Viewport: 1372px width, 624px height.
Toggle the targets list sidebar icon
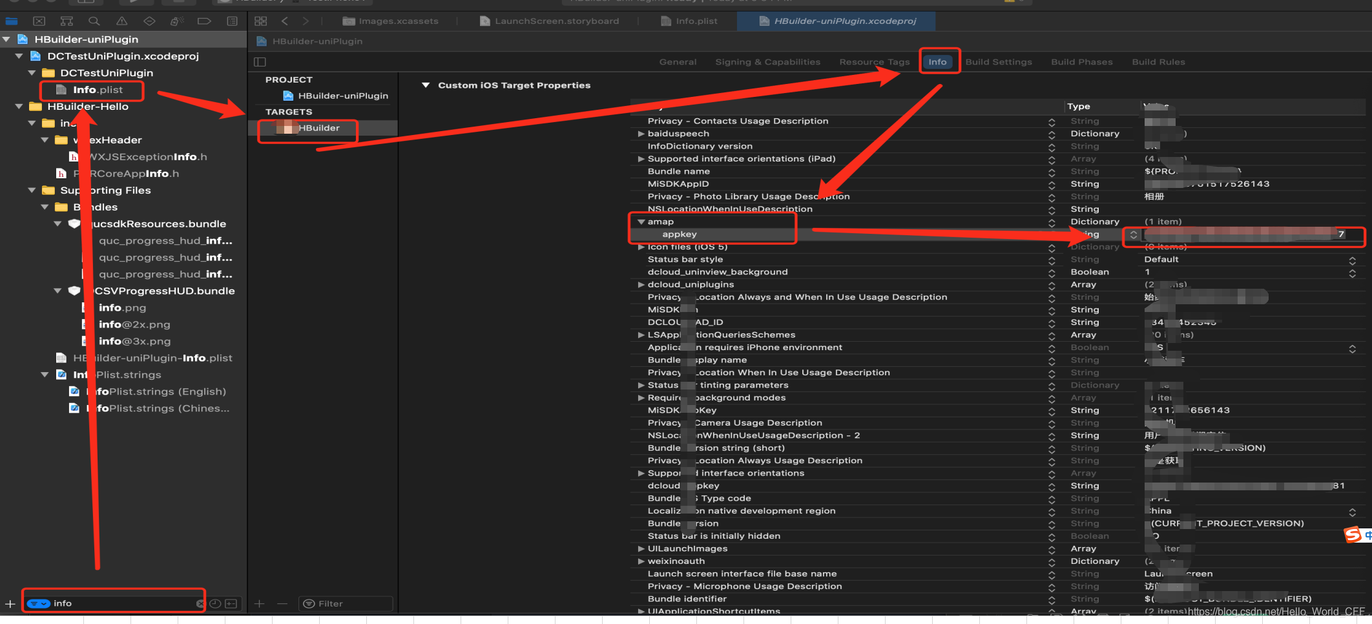coord(260,62)
